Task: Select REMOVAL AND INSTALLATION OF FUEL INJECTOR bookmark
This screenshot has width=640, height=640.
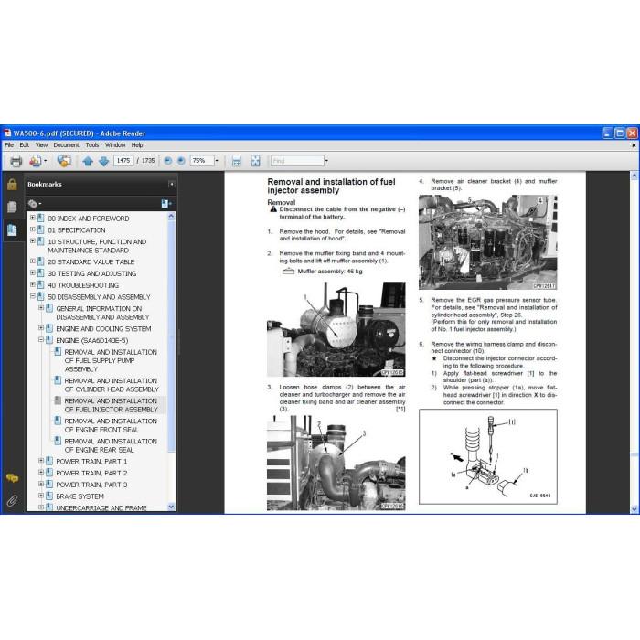Action: pos(111,405)
